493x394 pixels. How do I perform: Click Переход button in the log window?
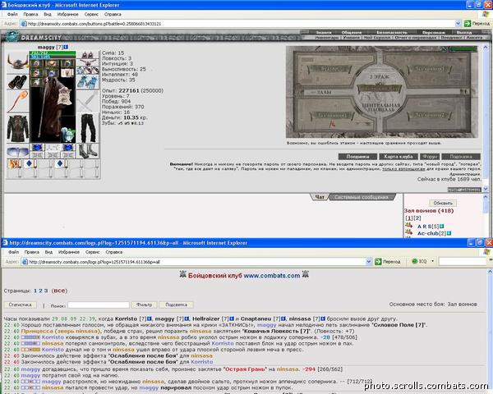pos(388,261)
